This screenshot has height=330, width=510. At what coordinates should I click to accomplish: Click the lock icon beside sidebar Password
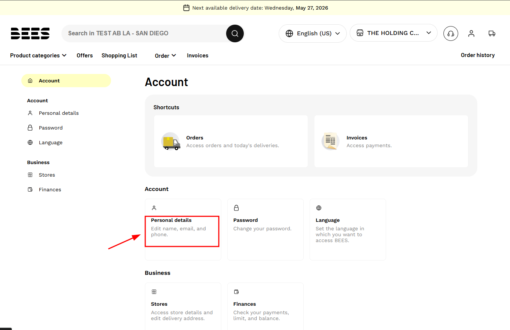[x=30, y=128]
